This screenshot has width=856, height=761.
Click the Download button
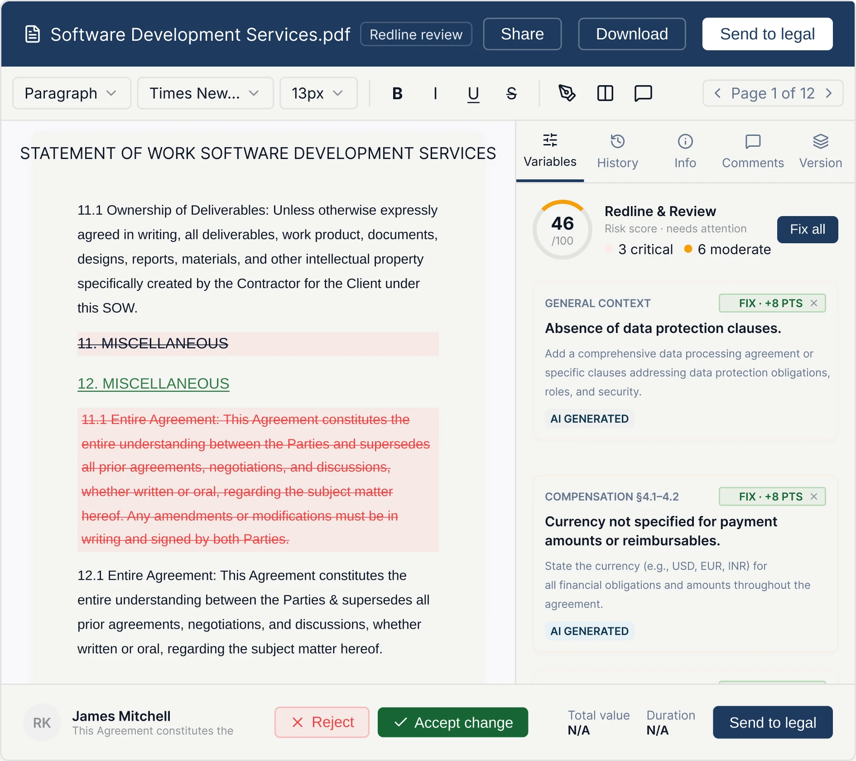click(632, 34)
